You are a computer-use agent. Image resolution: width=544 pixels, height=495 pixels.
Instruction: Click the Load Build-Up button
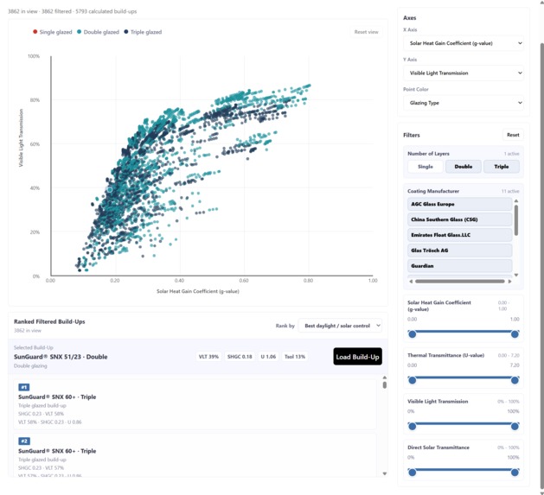pyautogui.click(x=358, y=357)
